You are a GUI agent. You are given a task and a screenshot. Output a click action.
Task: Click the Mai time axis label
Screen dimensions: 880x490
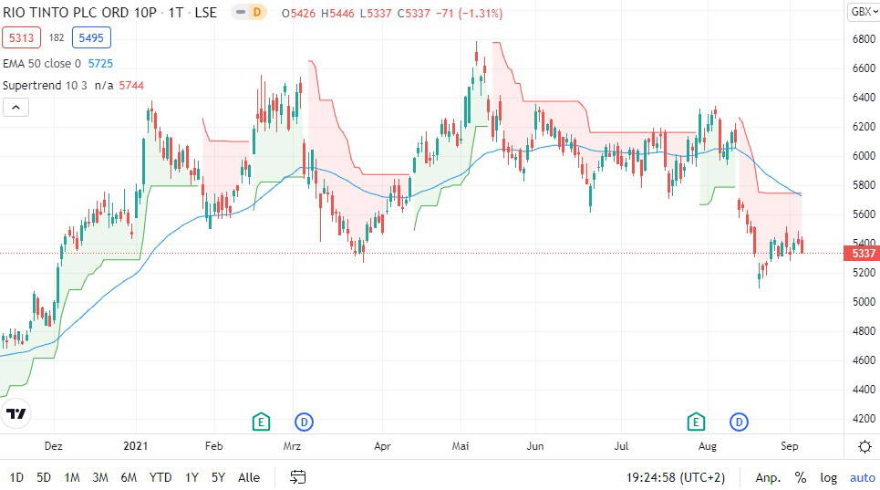[461, 446]
